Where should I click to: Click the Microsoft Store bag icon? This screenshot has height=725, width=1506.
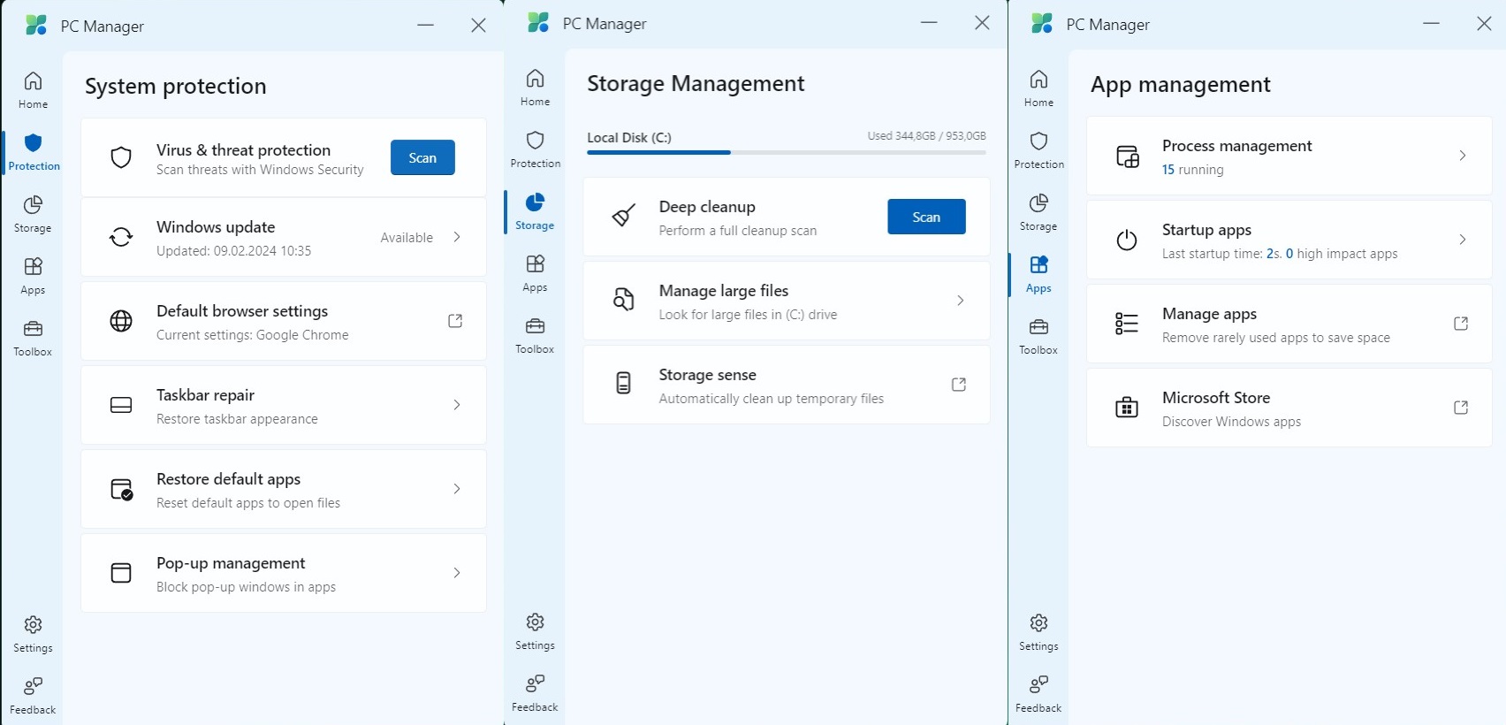pos(1127,408)
